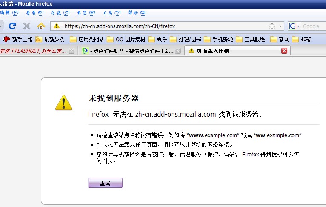Expand the QQ 图片素材 bookmark folder
The width and height of the screenshot is (326, 207).
(x=126, y=39)
